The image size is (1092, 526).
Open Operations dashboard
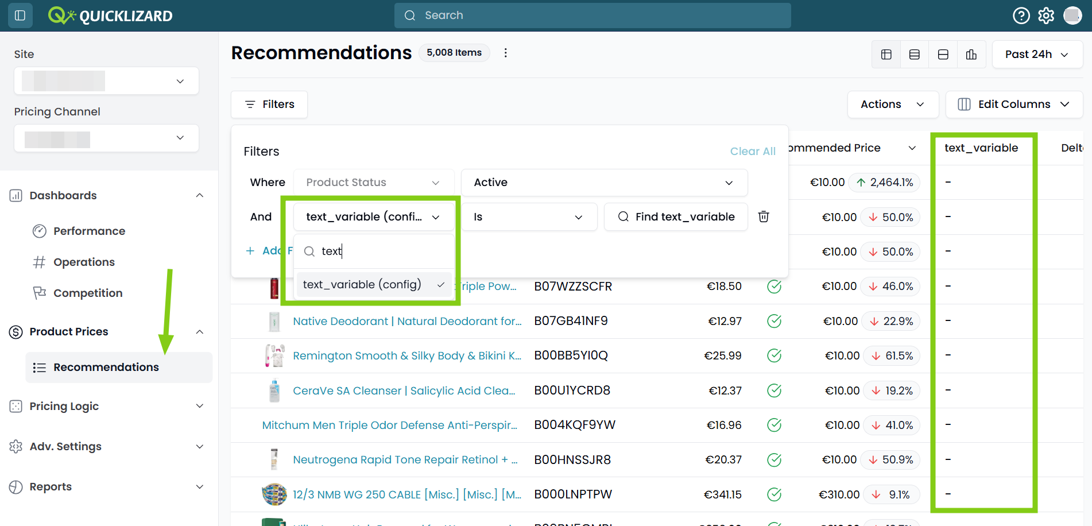point(84,262)
